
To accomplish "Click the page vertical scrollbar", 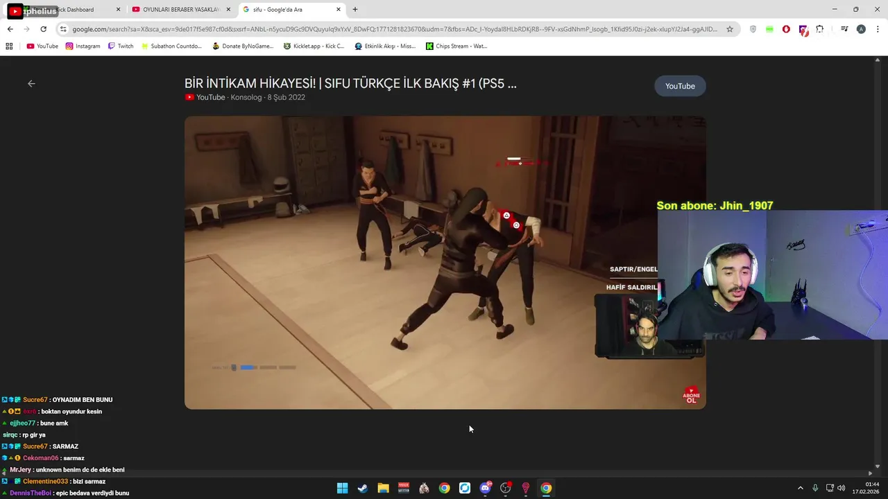I will click(878, 263).
